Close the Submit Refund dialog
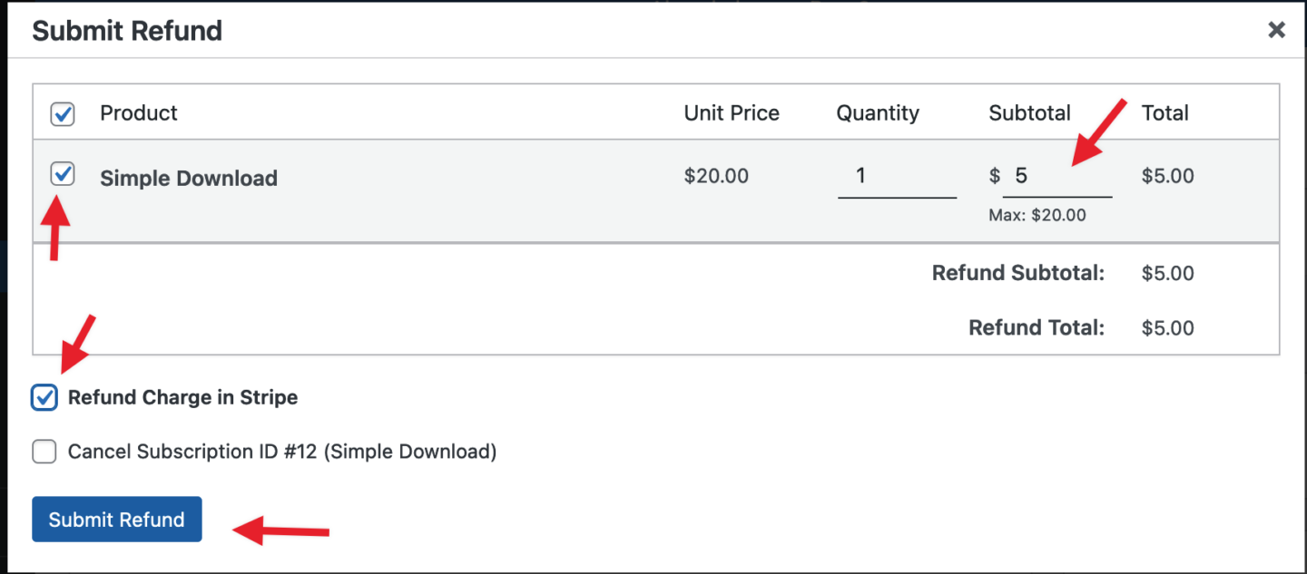The image size is (1307, 574). pos(1276,30)
